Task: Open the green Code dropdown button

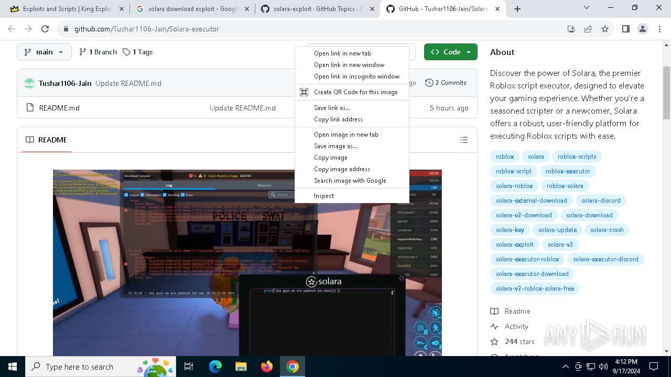Action: click(x=451, y=52)
